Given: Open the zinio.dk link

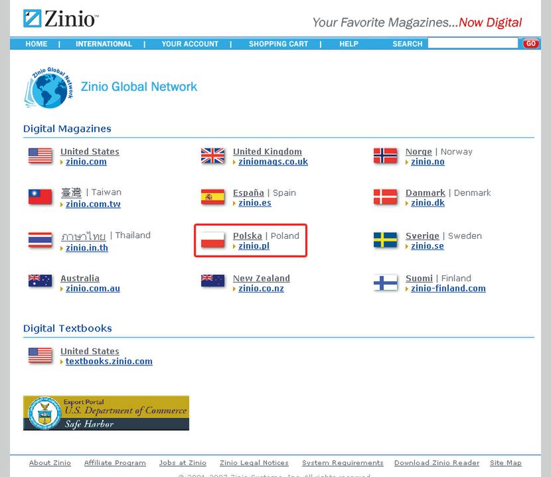Looking at the screenshot, I should (428, 202).
